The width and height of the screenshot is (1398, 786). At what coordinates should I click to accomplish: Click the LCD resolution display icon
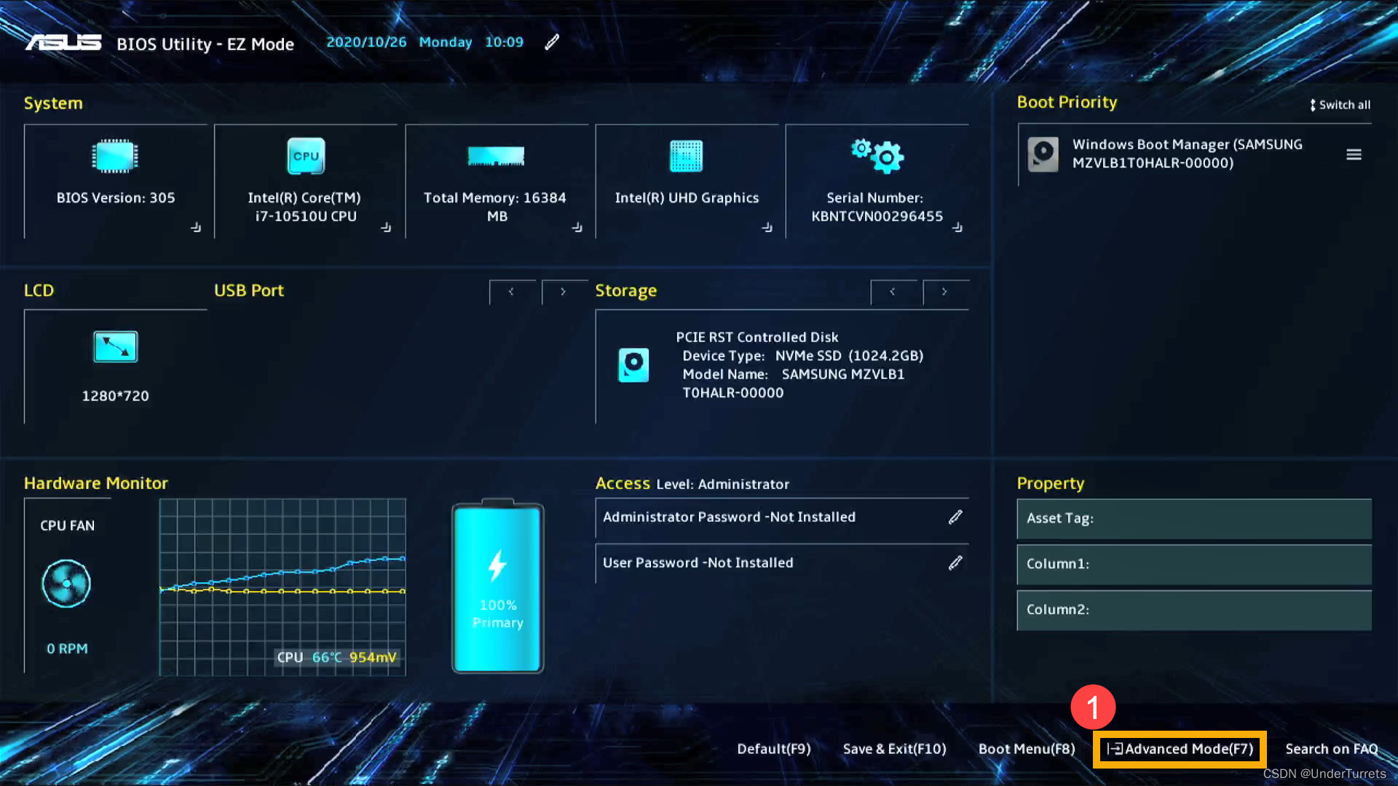click(x=115, y=346)
